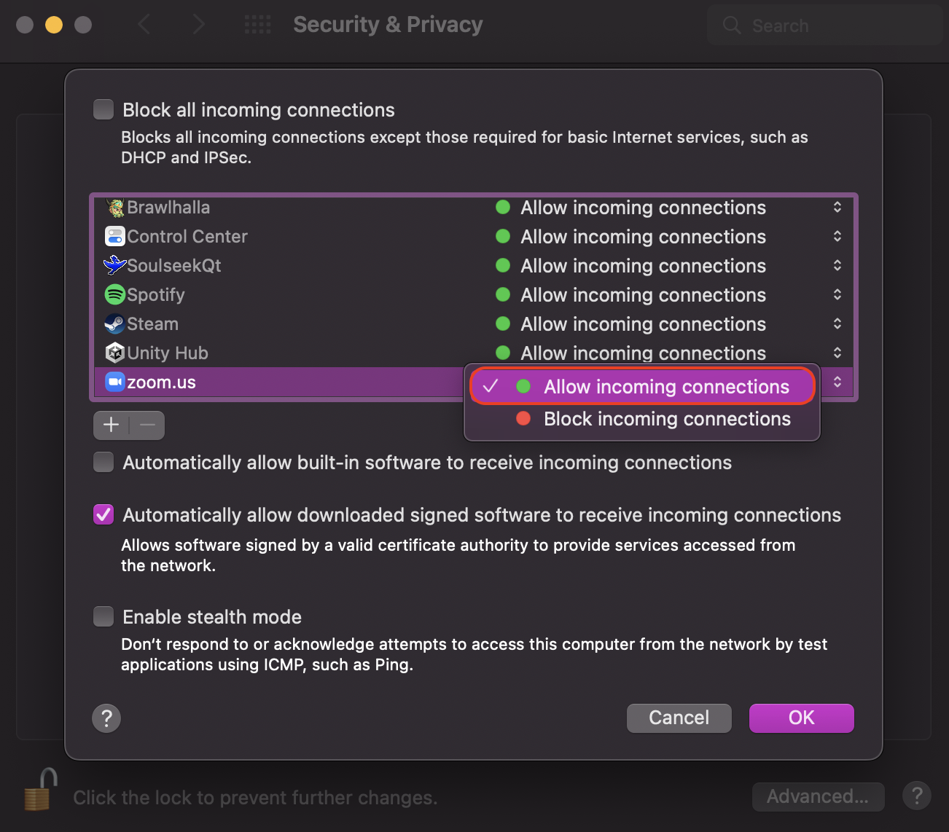Open the help button beside Cancel
The height and width of the screenshot is (832, 949).
[x=106, y=718]
